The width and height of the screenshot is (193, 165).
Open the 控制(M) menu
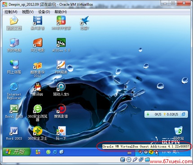pyautogui.click(x=11, y=12)
